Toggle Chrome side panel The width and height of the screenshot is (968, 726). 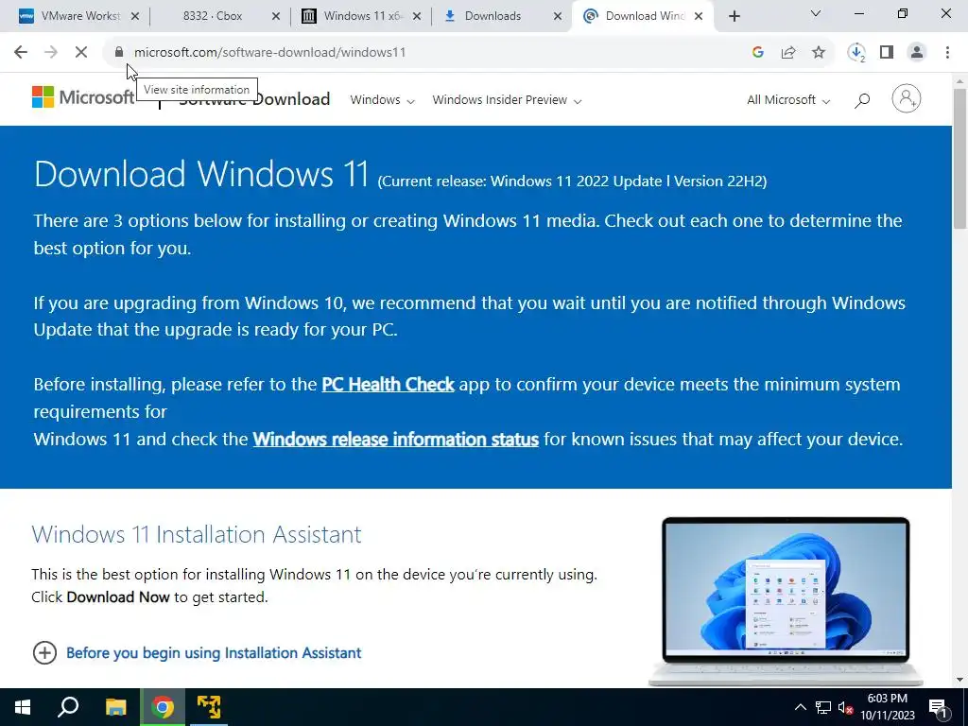tap(887, 53)
